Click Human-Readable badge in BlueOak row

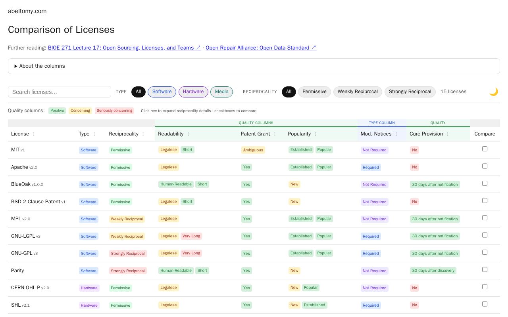coord(176,184)
